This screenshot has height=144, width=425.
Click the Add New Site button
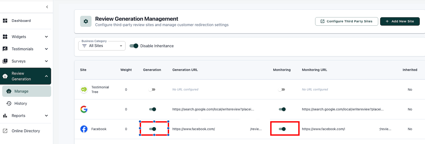(x=400, y=21)
